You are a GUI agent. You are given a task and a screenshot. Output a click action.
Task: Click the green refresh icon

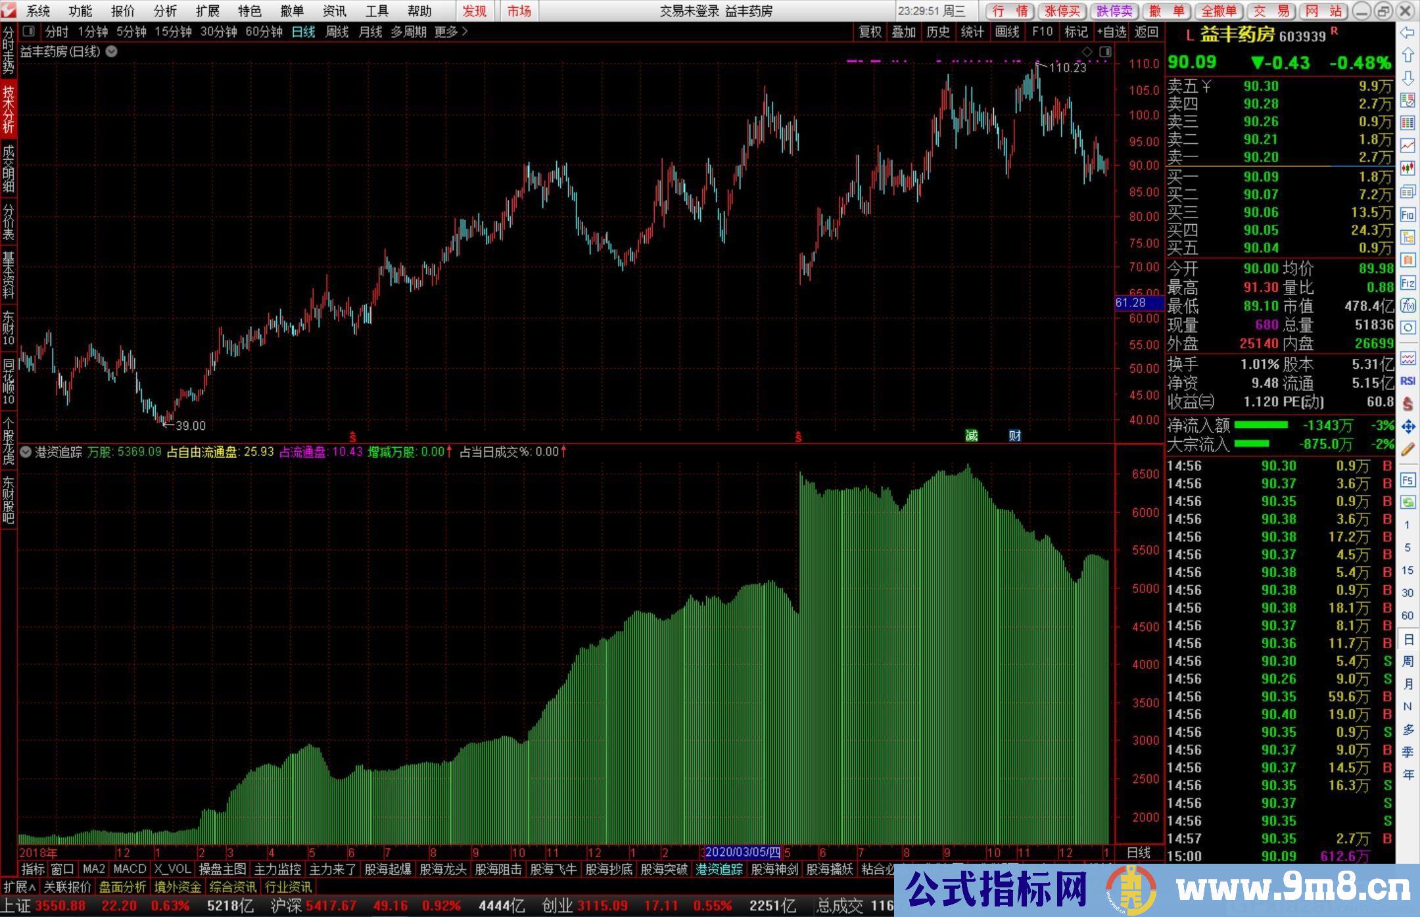tap(1408, 503)
